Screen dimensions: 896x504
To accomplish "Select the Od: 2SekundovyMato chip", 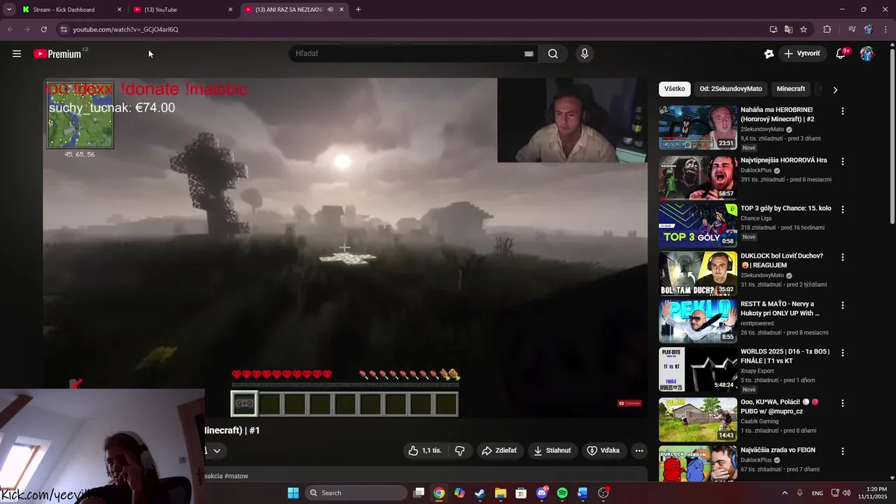I will [731, 89].
